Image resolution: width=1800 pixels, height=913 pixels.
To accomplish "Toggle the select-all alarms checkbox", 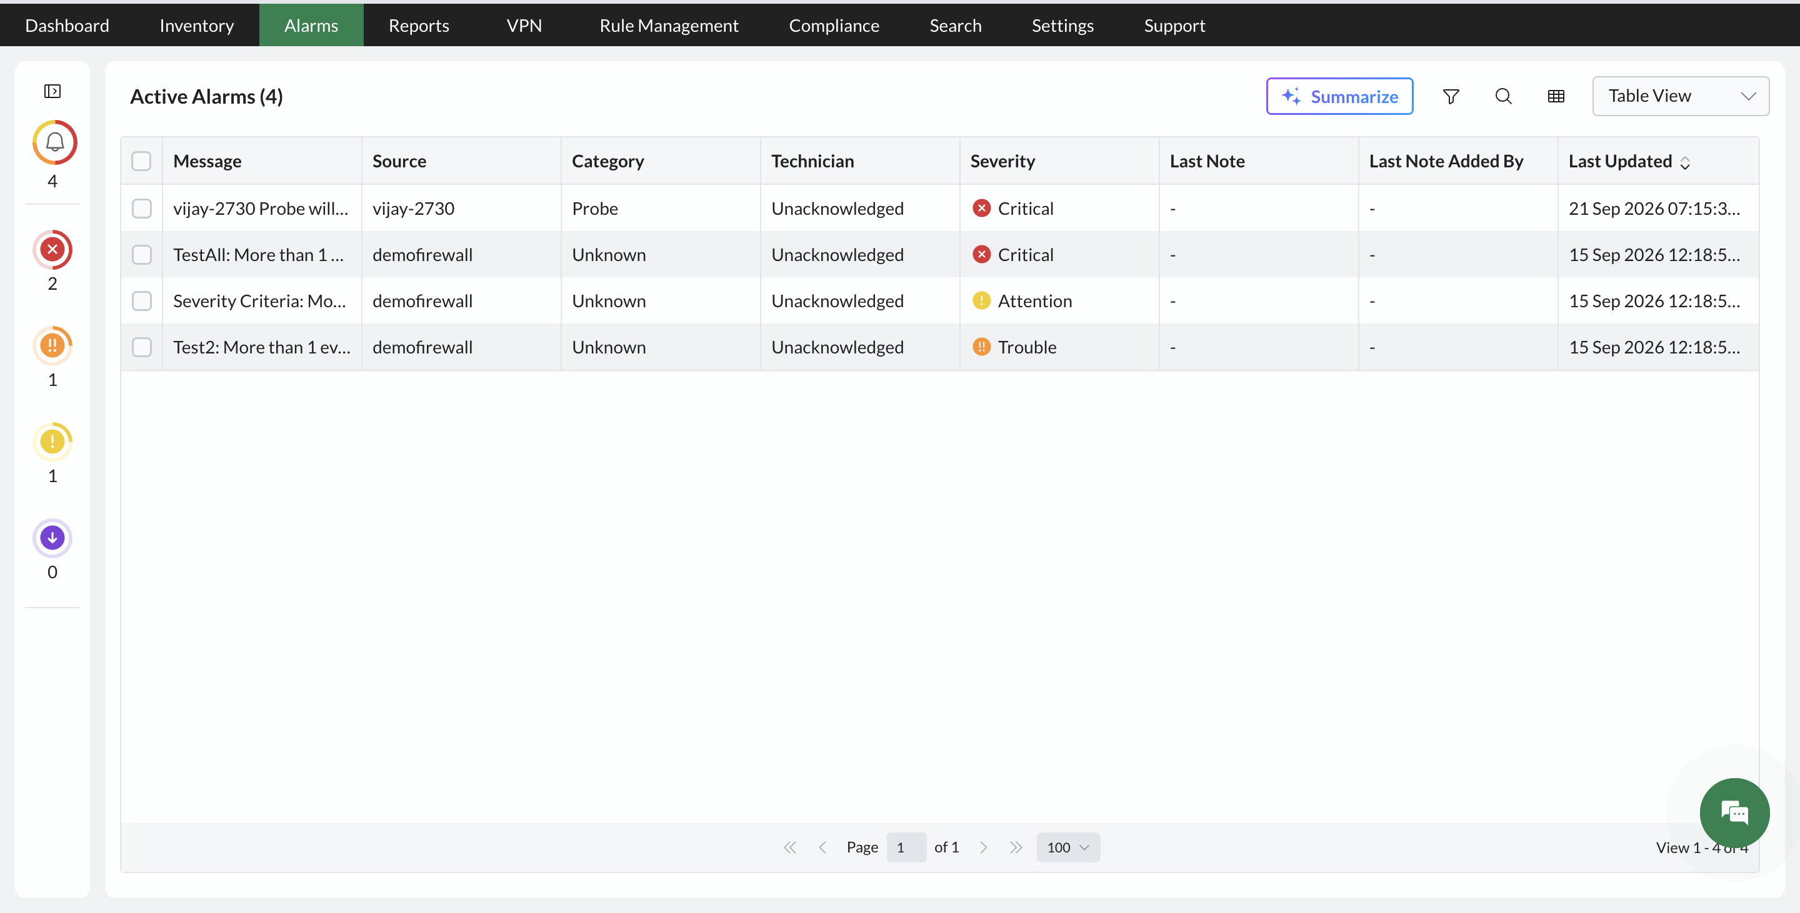I will click(x=141, y=161).
